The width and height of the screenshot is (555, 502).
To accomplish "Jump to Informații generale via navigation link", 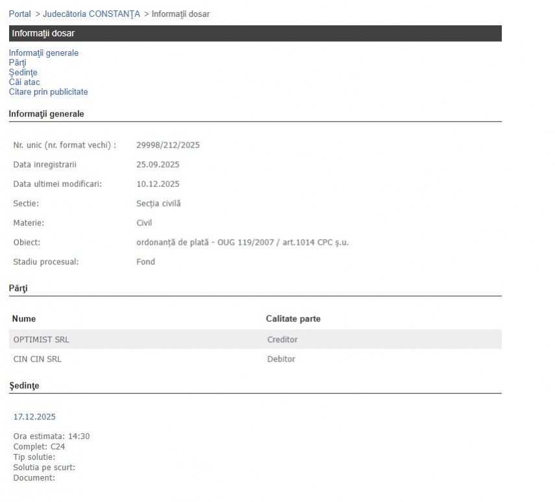I will pos(43,53).
